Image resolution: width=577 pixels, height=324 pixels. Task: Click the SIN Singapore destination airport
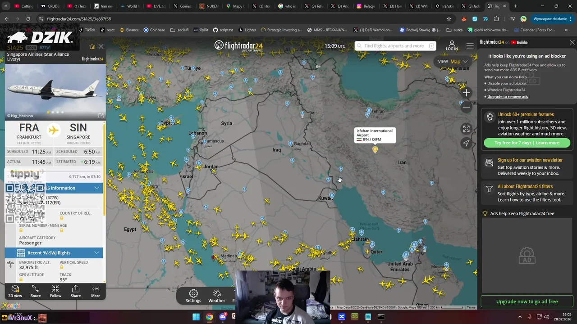78,131
